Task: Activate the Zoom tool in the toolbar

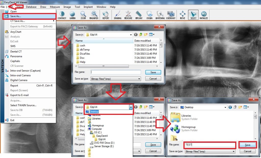Action: tap(83, 15)
